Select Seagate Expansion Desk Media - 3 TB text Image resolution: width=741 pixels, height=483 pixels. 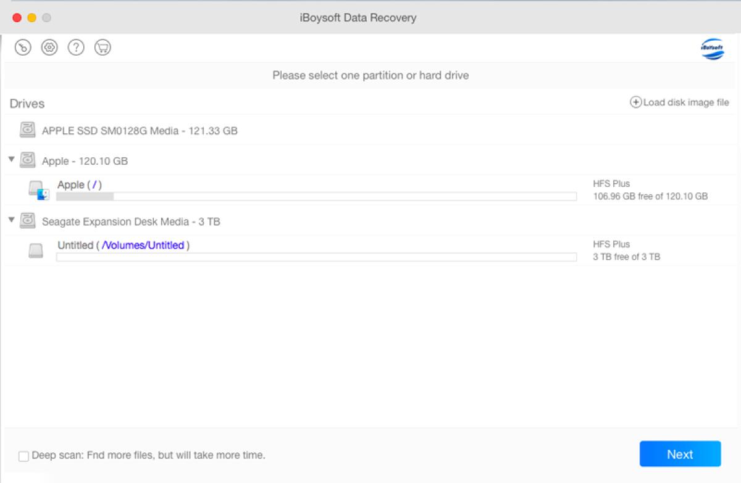(x=131, y=221)
